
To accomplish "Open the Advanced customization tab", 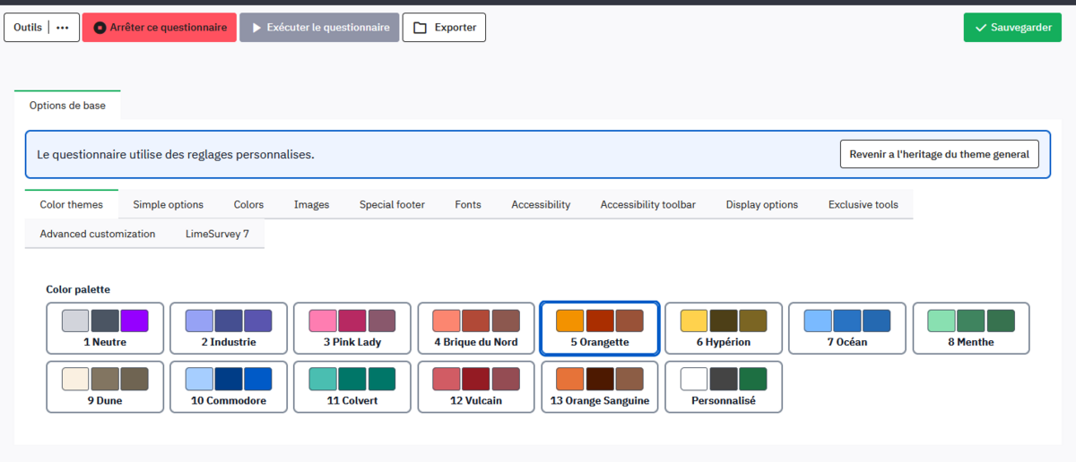I will (98, 234).
